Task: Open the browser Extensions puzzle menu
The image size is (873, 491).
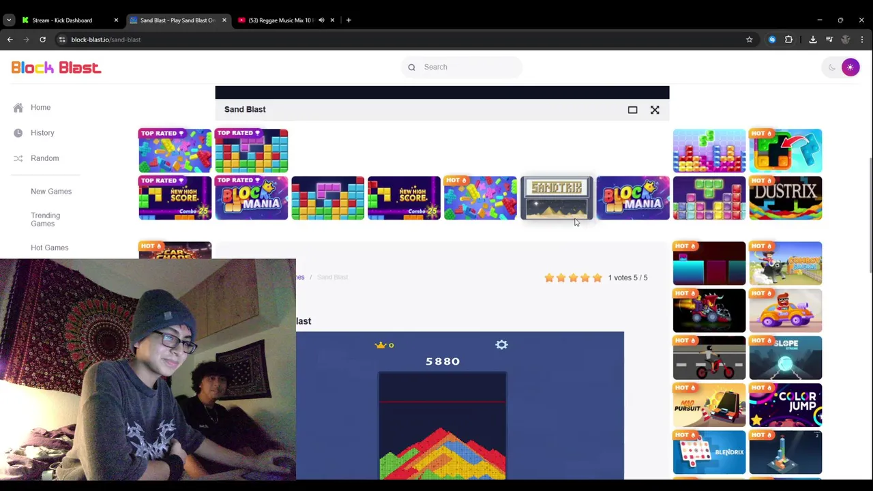Action: tap(788, 40)
